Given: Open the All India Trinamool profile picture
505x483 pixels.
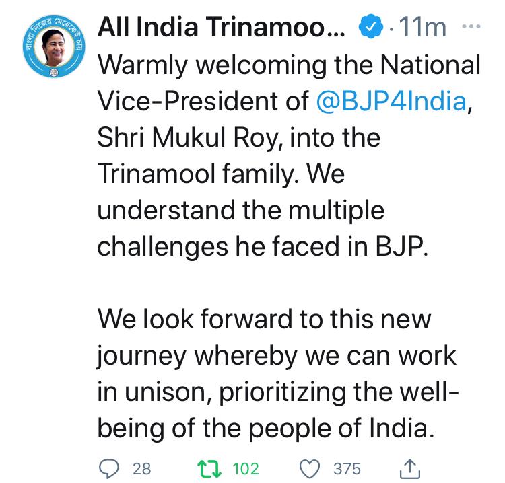Looking at the screenshot, I should (x=54, y=46).
